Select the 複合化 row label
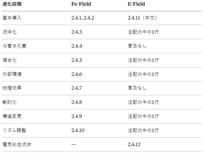This screenshot has height=153, width=203. point(10,60)
